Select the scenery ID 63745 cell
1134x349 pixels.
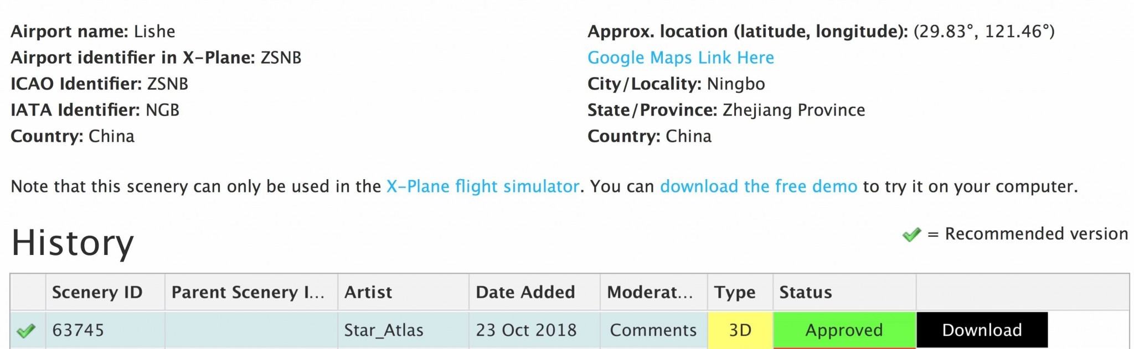click(105, 330)
